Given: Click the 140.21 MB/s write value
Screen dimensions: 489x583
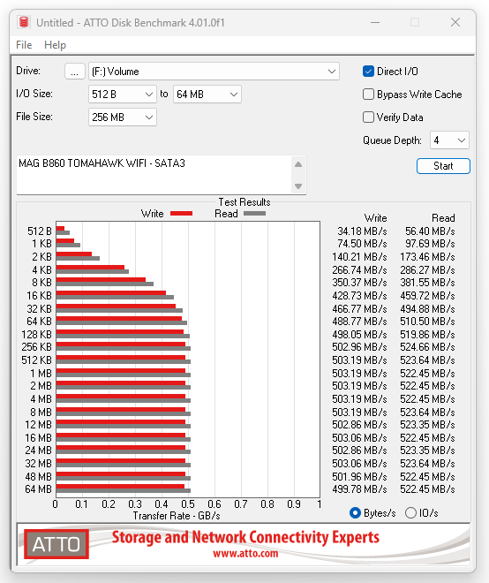Looking at the screenshot, I should click(x=359, y=257).
